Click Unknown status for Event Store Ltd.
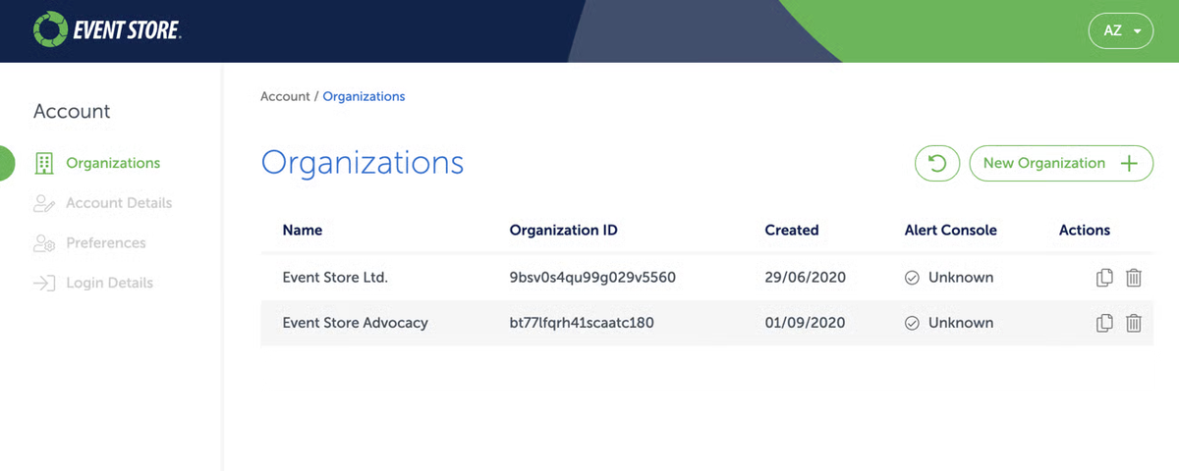 click(961, 278)
